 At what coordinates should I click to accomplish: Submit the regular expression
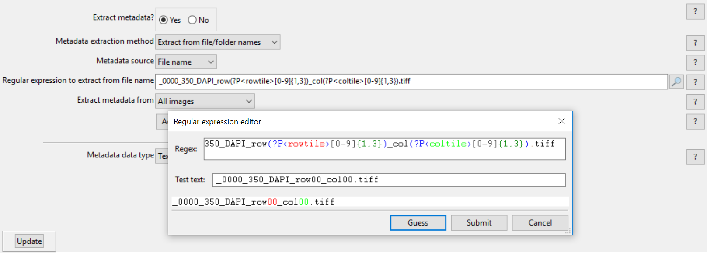(479, 223)
